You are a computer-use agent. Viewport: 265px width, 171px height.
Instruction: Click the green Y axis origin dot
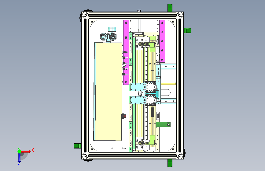coord(20,152)
